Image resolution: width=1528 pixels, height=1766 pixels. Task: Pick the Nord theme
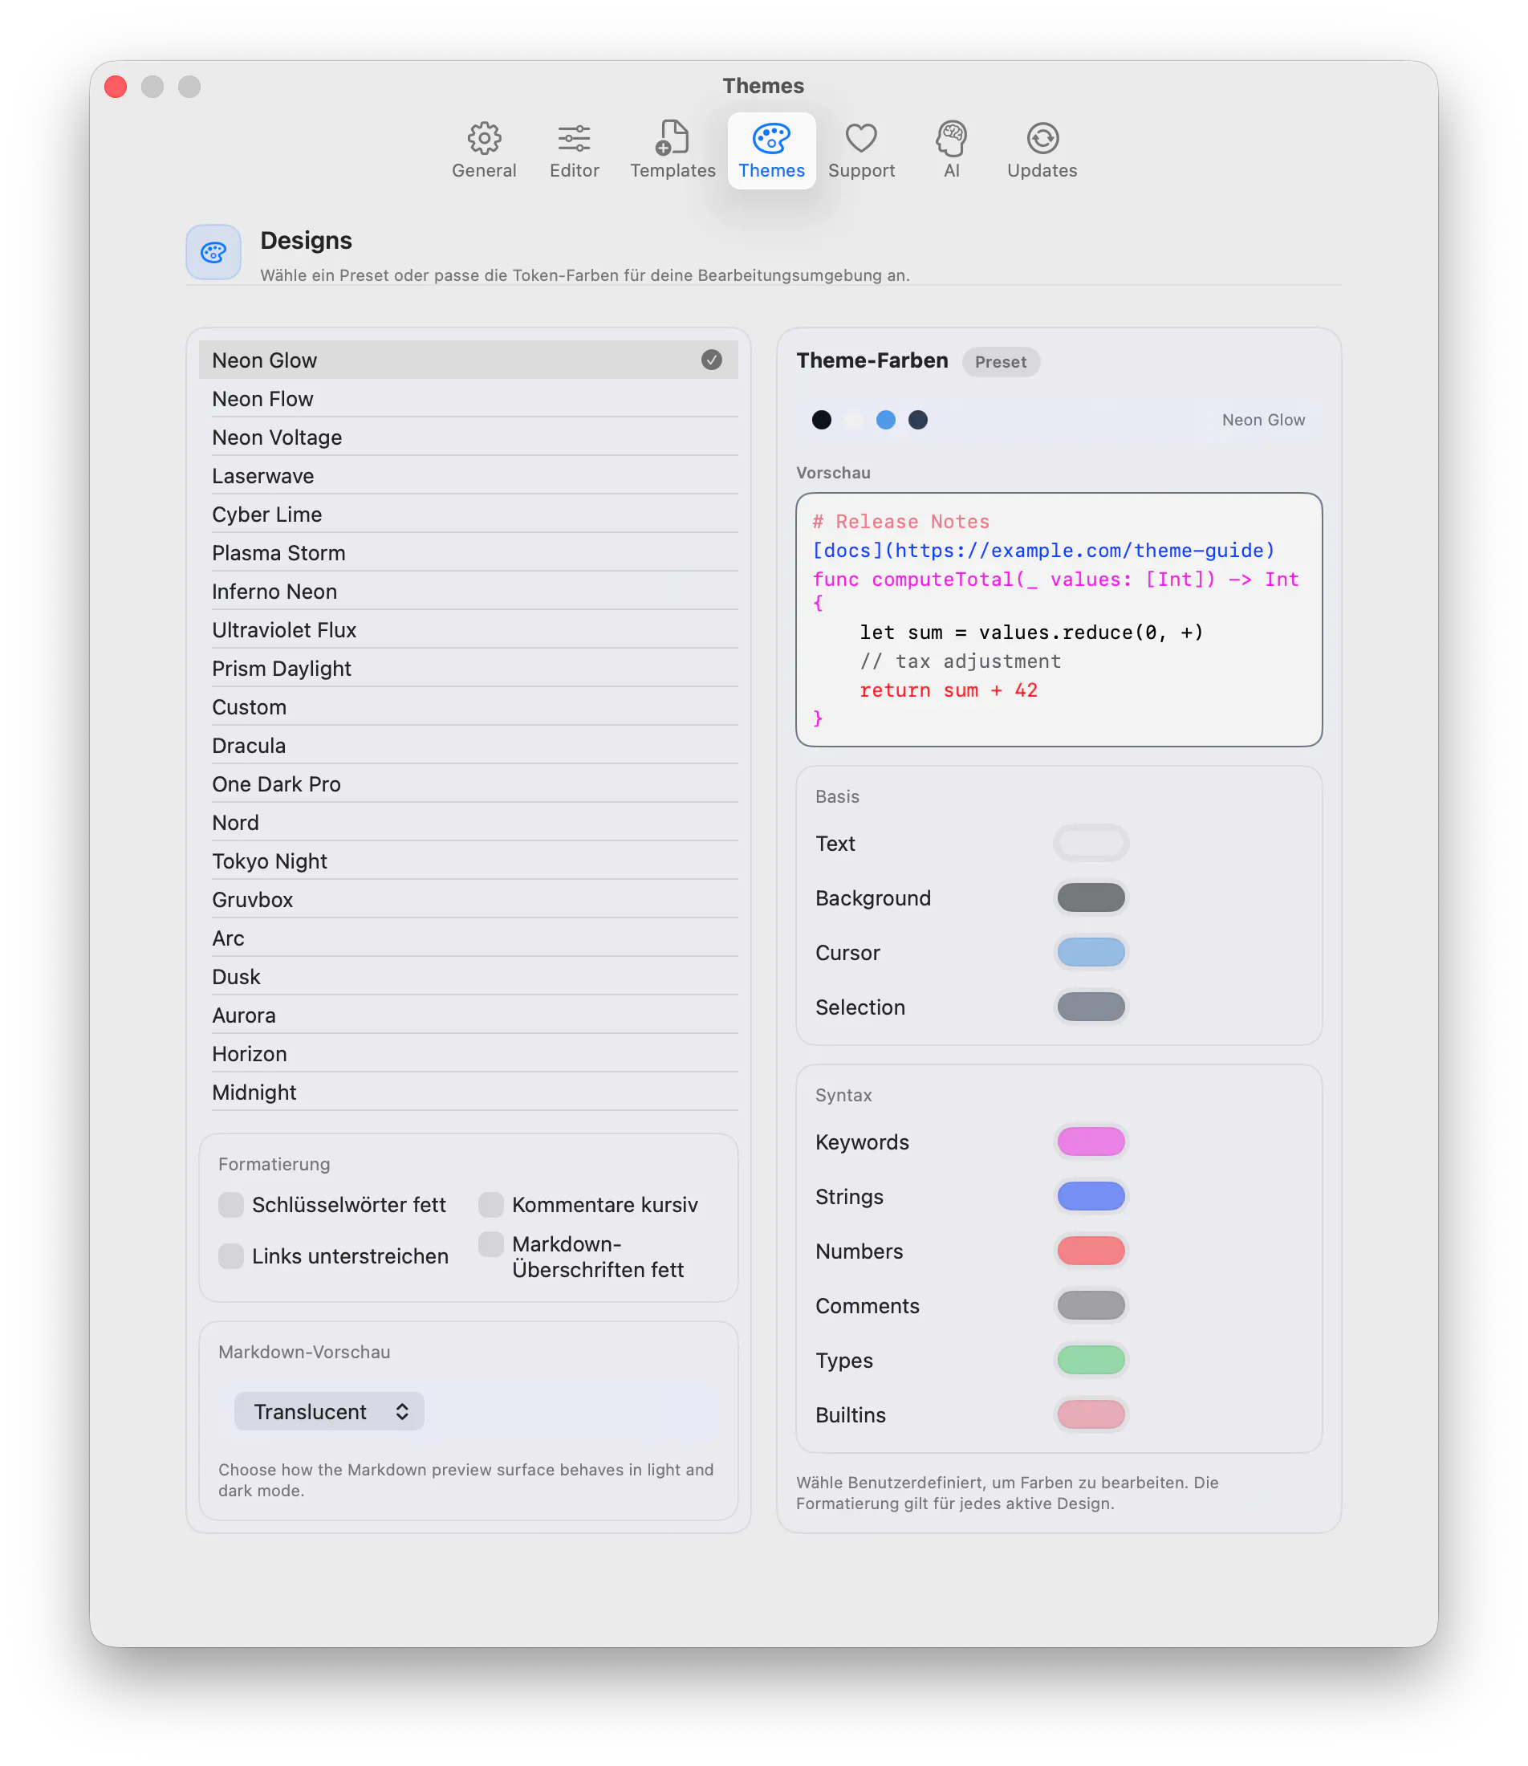tap(468, 822)
